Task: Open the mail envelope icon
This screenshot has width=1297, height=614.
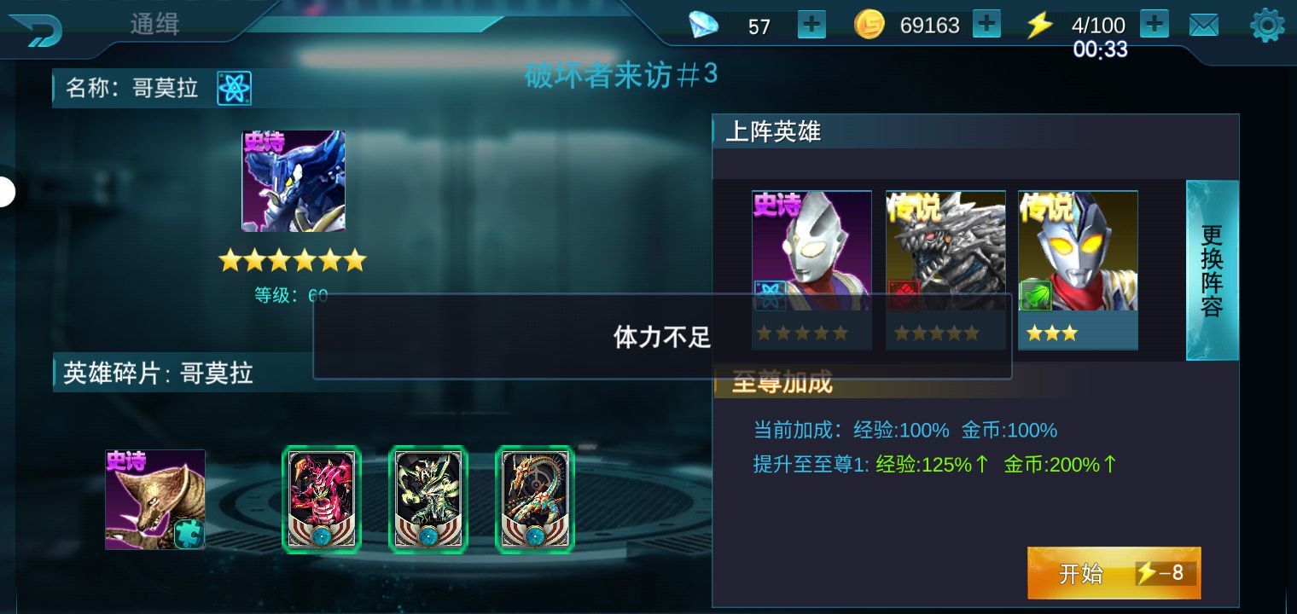Action: [x=1203, y=26]
